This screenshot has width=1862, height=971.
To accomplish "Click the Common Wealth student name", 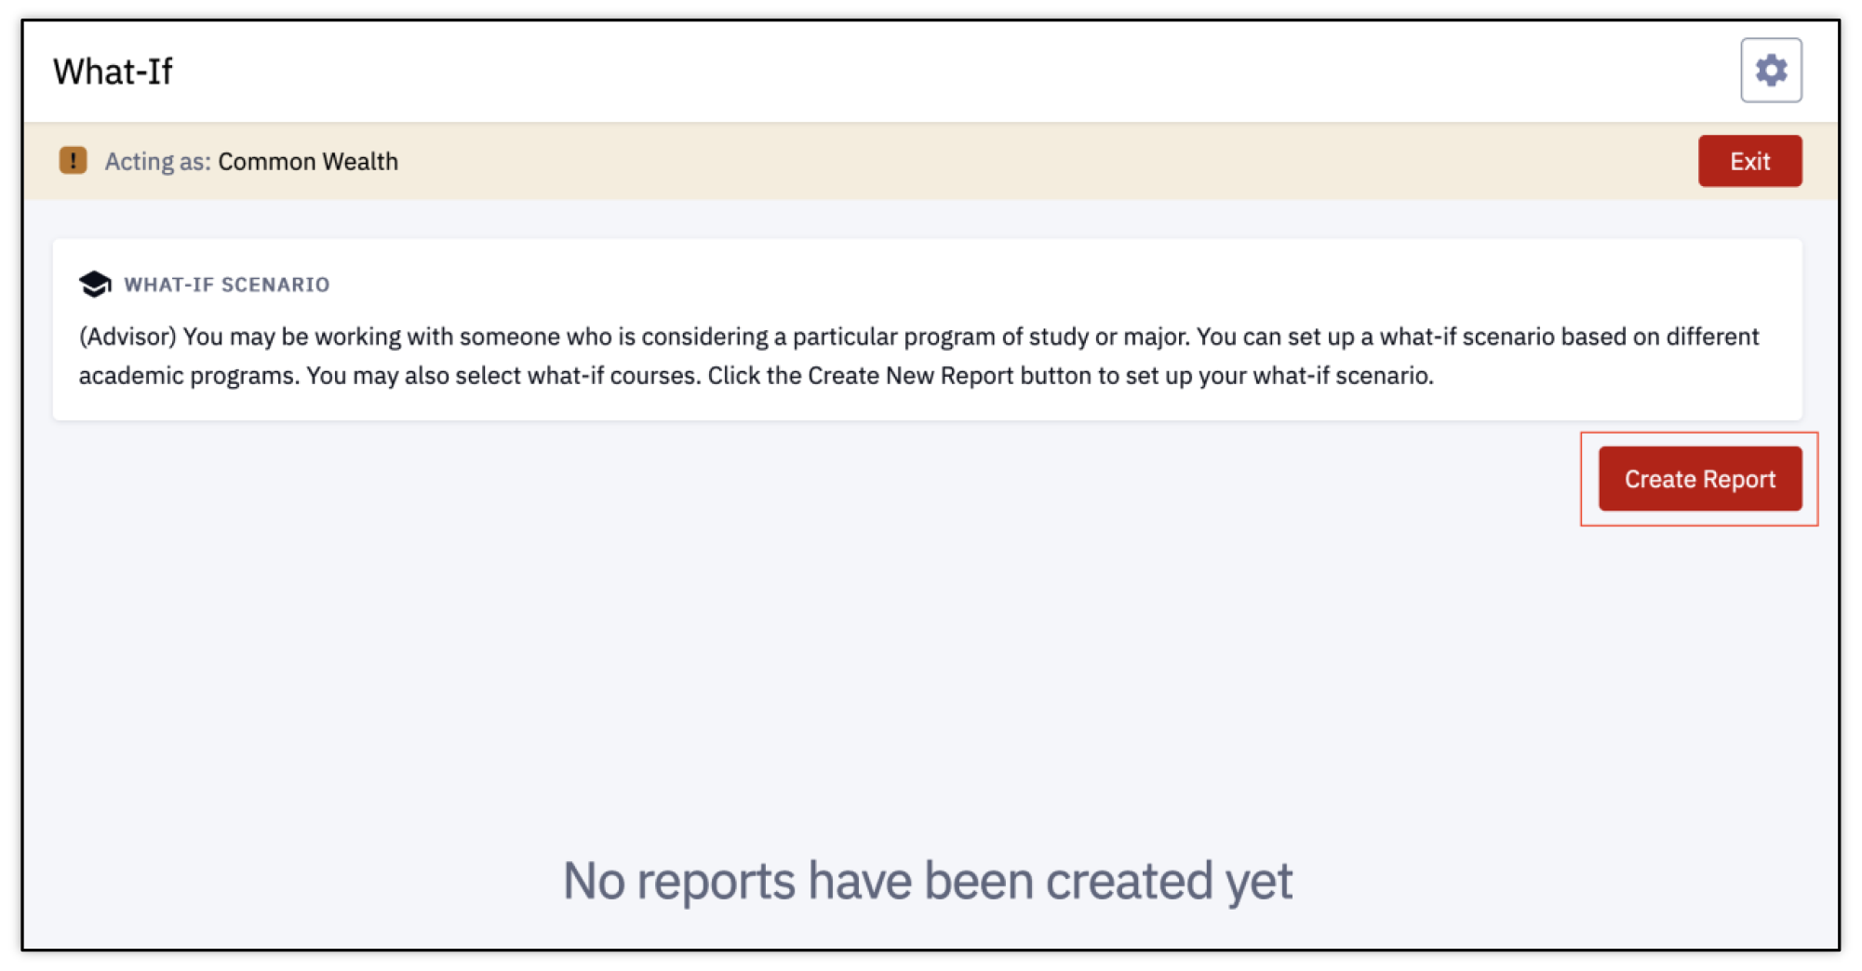I will coord(308,162).
